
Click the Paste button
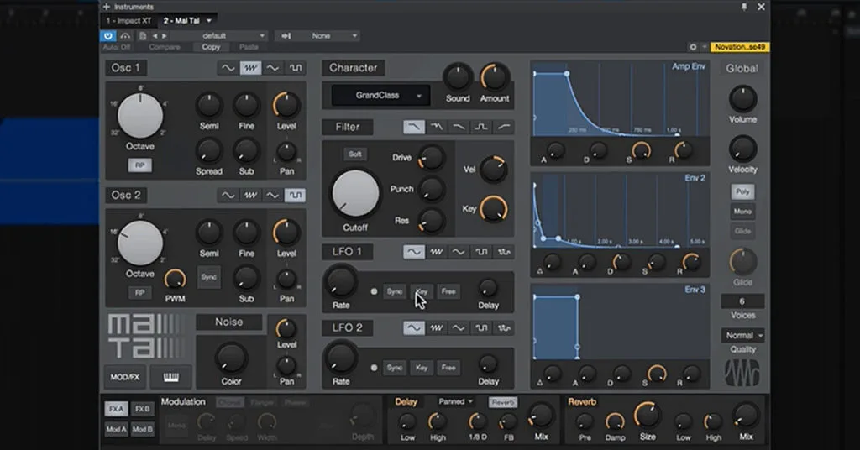coord(249,47)
